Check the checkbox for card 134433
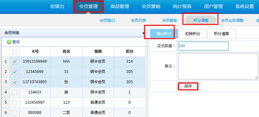Viewport: 259px width, 117px height. tap(15, 92)
